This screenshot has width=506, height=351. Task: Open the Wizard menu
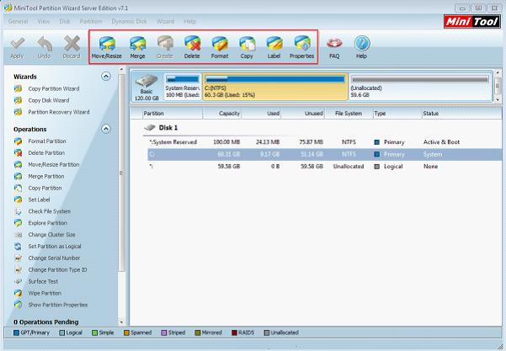coord(165,22)
